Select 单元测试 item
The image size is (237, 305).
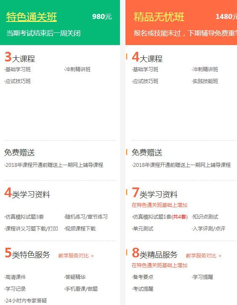(143, 229)
